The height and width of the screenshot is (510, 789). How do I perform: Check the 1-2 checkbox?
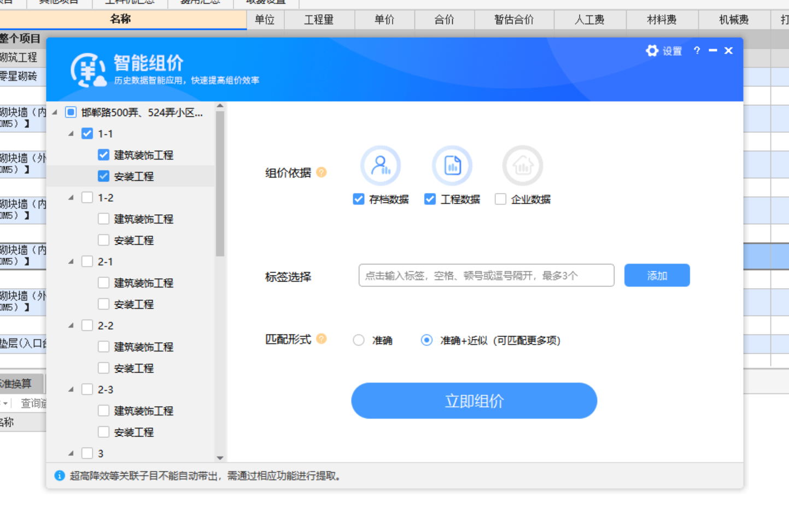pos(87,197)
